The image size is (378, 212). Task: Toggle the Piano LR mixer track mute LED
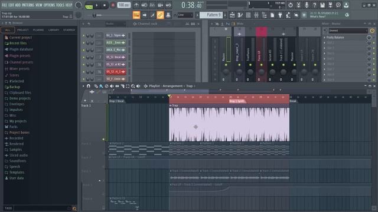[261, 65]
